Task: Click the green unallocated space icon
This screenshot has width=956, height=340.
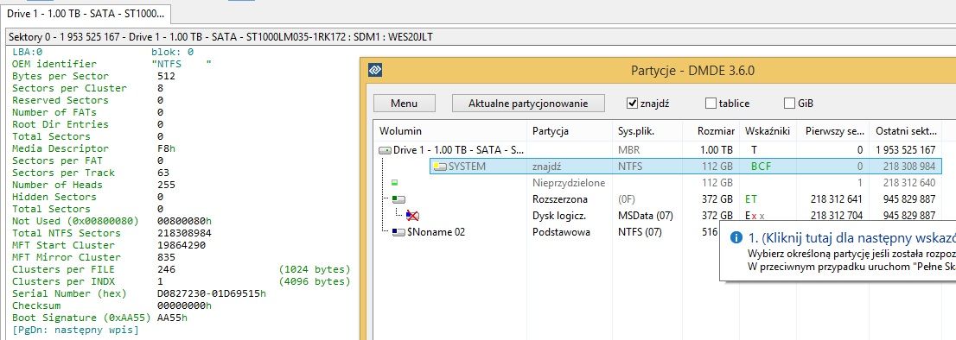Action: [x=394, y=182]
